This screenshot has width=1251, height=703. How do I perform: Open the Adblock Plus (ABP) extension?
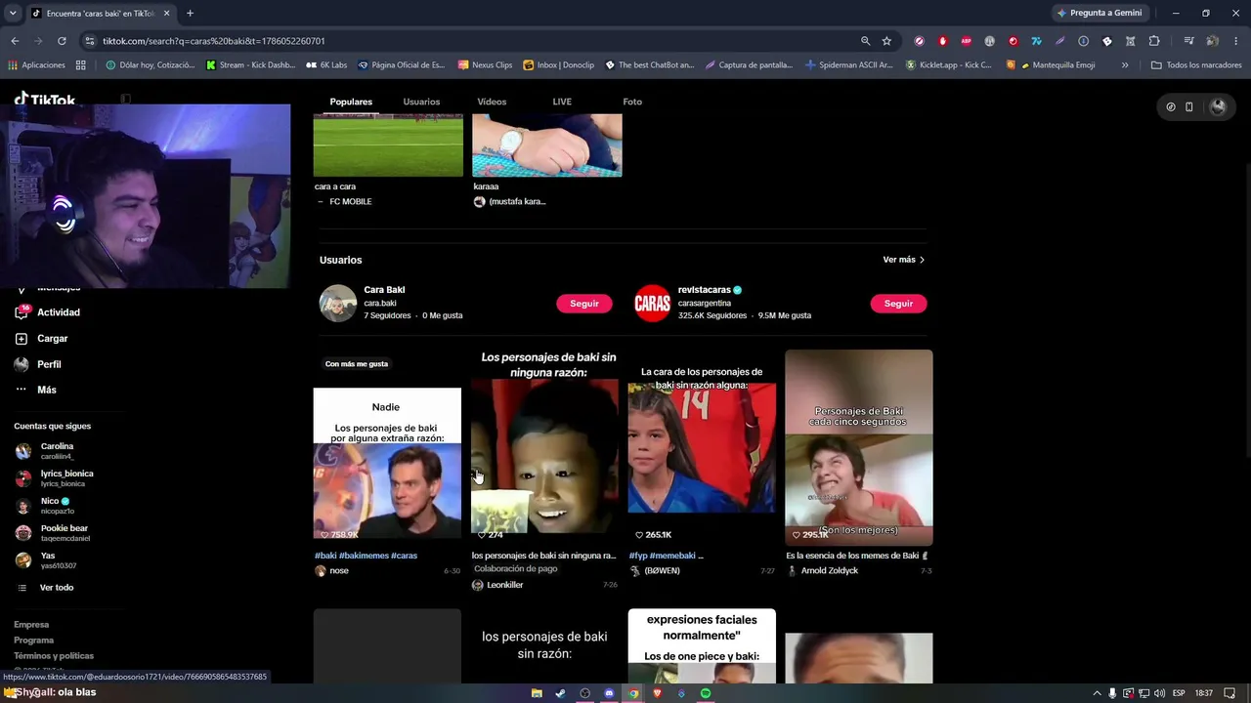967,41
